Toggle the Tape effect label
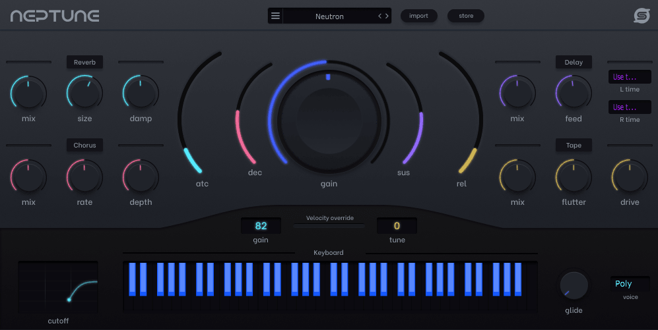Viewport: 658px width, 330px height. [574, 145]
